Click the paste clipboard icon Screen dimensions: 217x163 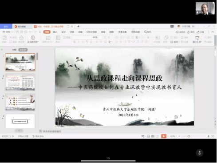(4, 38)
